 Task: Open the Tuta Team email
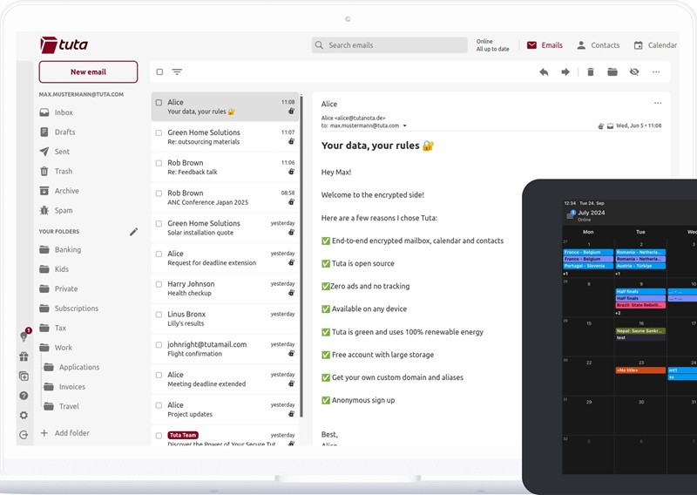click(225, 437)
